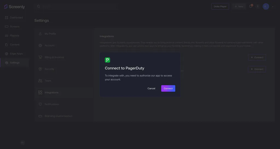The height and width of the screenshot is (149, 280).
Task: Click the first integration's Connect button
Action: pos(257,57)
